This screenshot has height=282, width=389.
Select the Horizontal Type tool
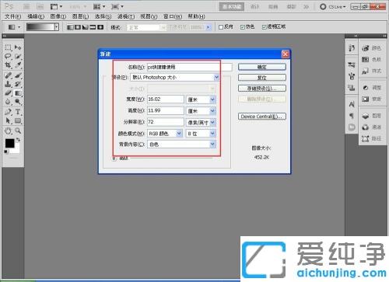(18, 112)
